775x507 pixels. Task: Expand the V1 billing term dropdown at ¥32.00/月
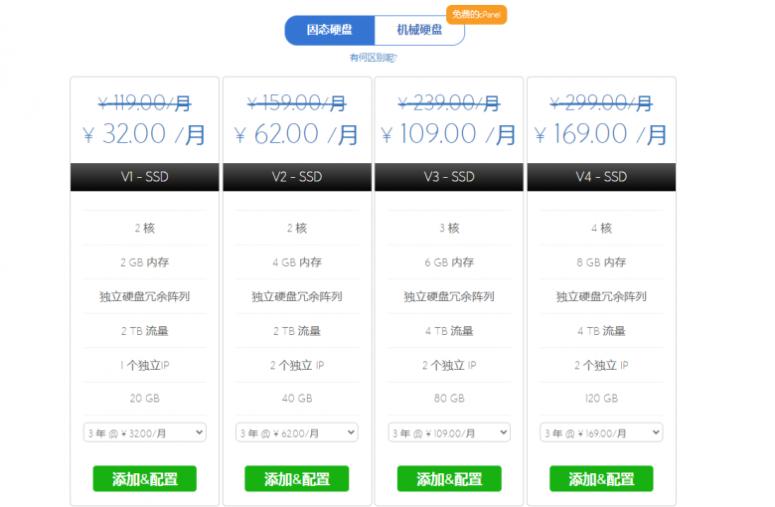145,432
